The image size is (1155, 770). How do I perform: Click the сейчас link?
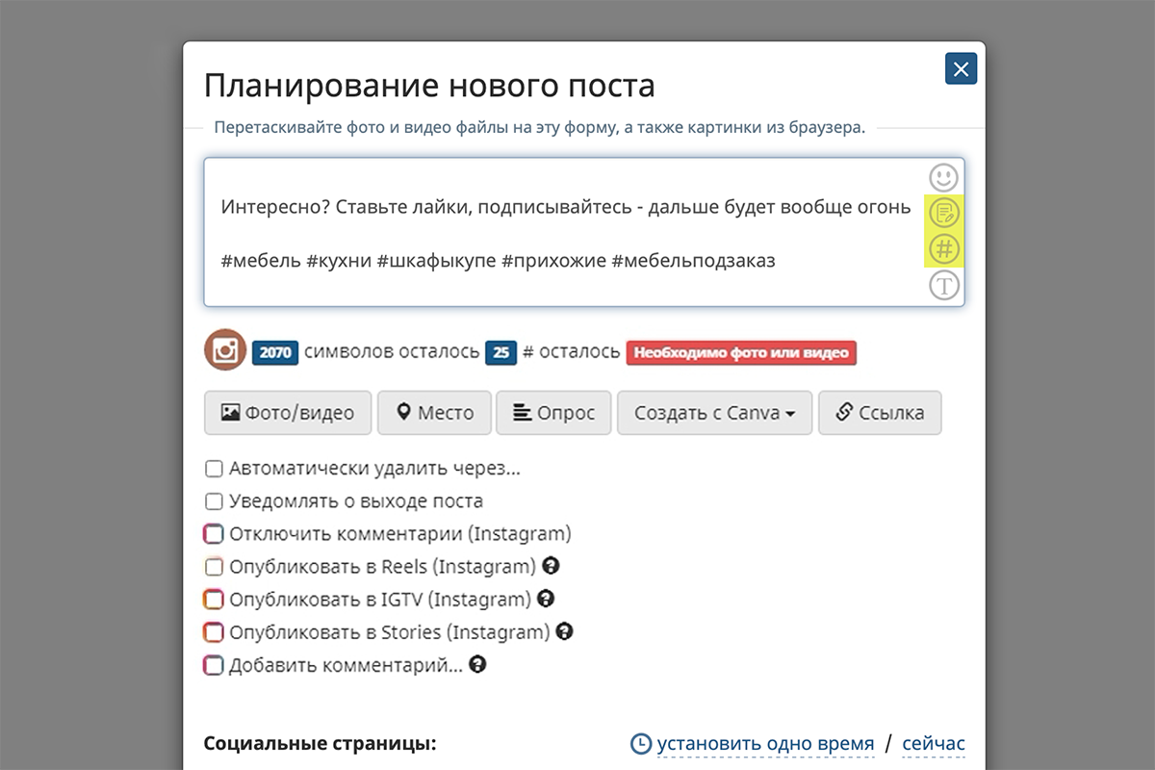934,744
